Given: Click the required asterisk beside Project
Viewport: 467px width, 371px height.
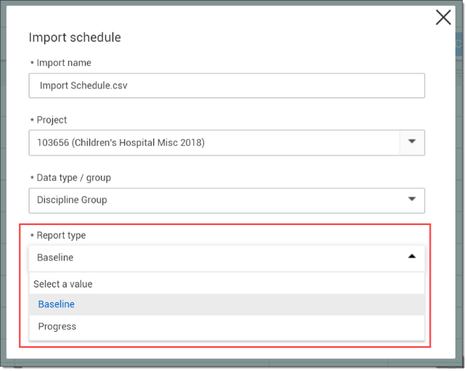Looking at the screenshot, I should pyautogui.click(x=32, y=121).
